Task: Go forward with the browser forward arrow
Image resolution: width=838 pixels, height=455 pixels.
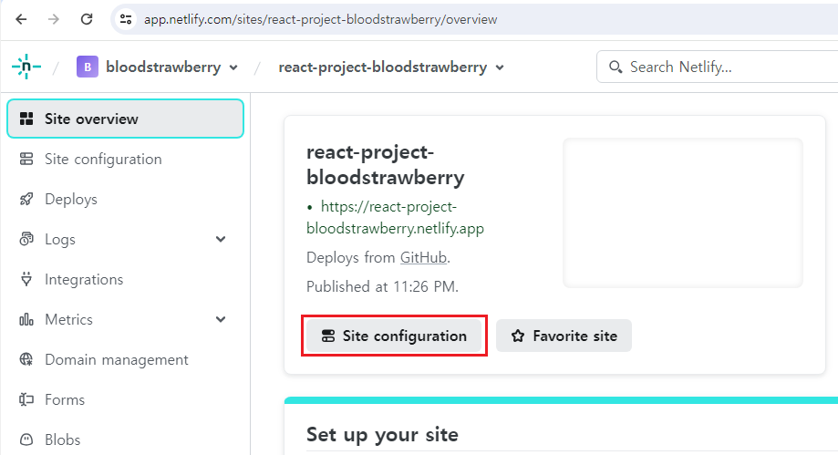Action: click(54, 20)
